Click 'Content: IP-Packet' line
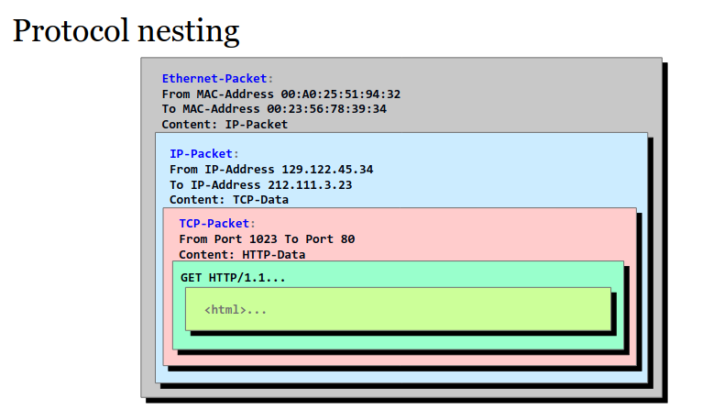The image size is (713, 410). pyautogui.click(x=225, y=124)
